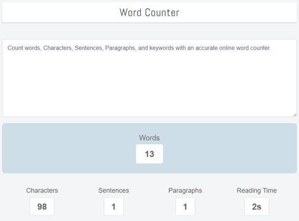Viewport: 299px width, 221px height.
Task: Click the word "online" in the text
Action: point(227,48)
